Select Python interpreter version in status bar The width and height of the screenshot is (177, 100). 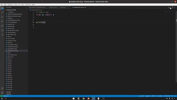tap(167, 96)
